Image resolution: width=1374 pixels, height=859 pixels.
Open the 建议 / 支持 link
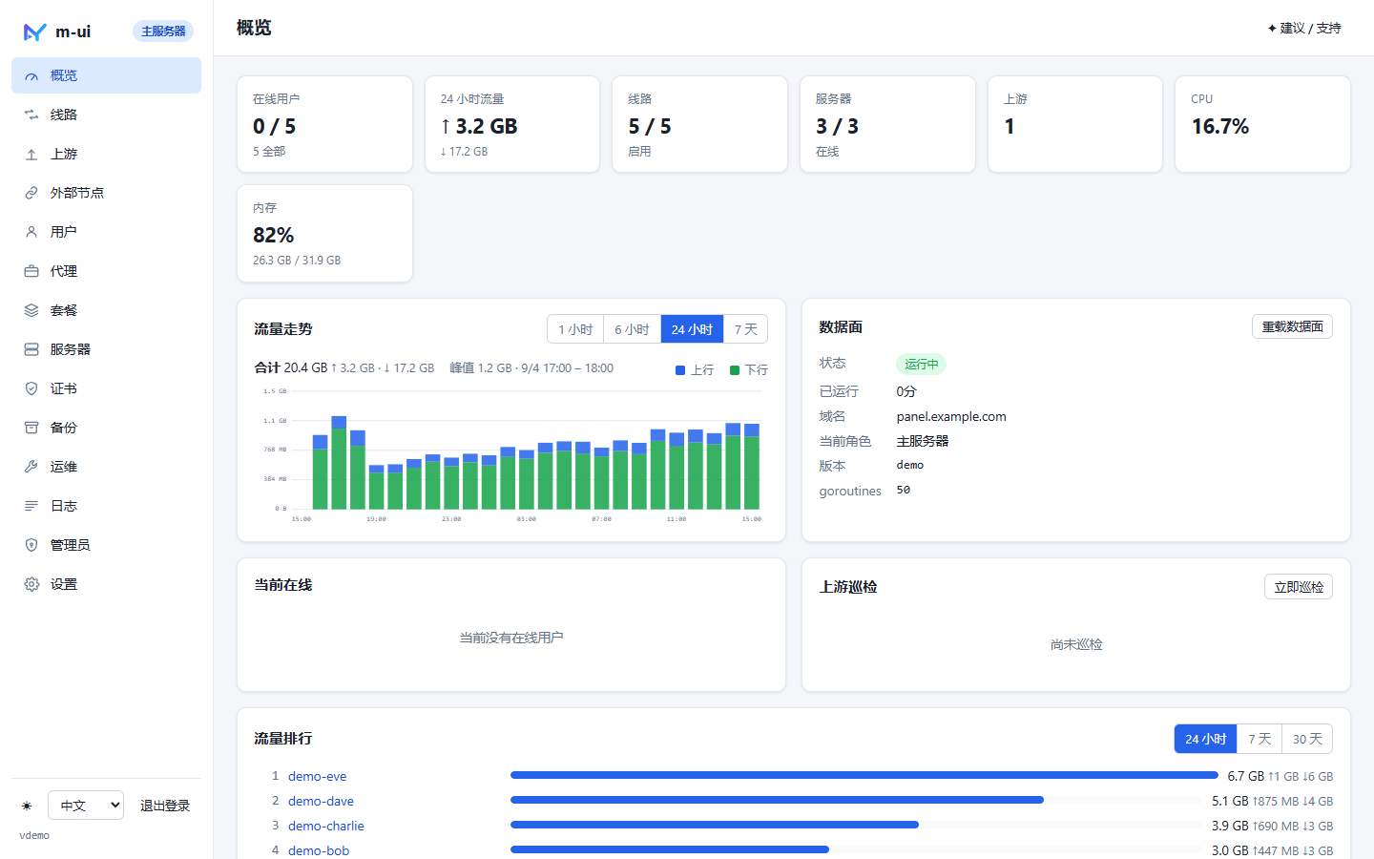[1304, 28]
